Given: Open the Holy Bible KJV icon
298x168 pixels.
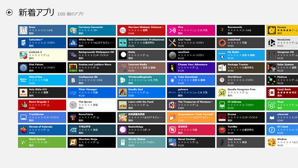Looking at the screenshot, I should pyautogui.click(x=23, y=92).
